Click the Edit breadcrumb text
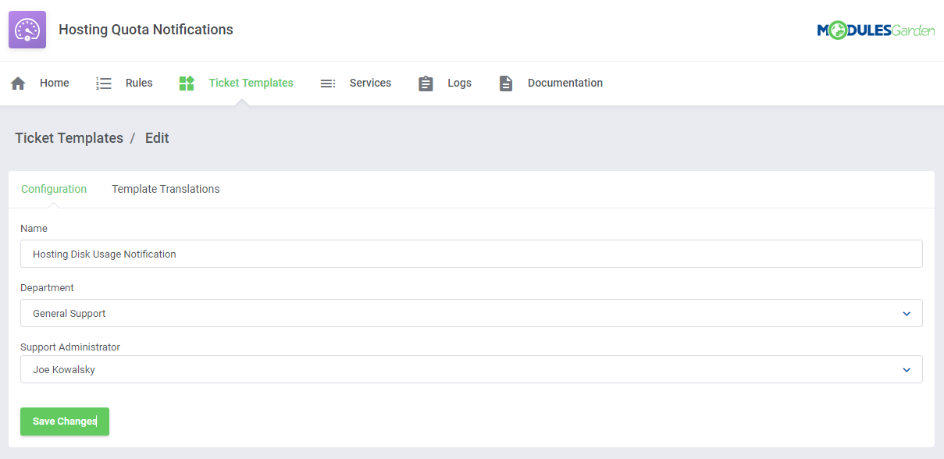The height and width of the screenshot is (459, 944). (x=157, y=138)
